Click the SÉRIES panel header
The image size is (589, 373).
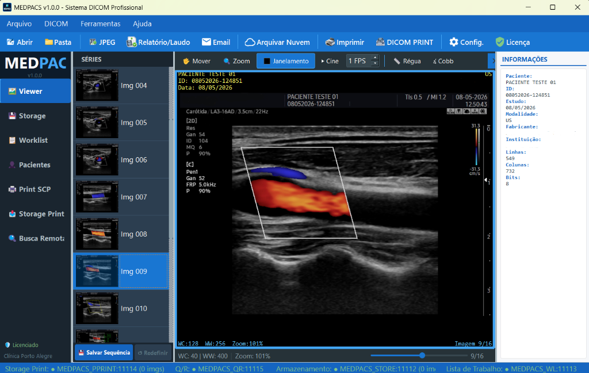(x=91, y=59)
